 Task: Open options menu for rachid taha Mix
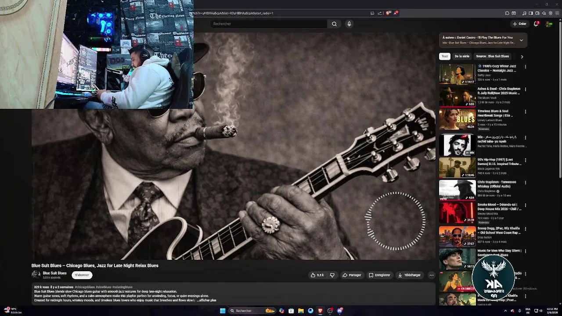(x=526, y=138)
